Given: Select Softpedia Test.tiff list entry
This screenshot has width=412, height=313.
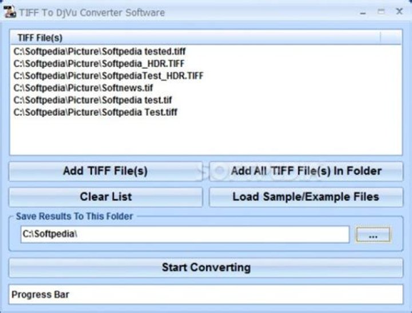Looking at the screenshot, I should [x=96, y=112].
